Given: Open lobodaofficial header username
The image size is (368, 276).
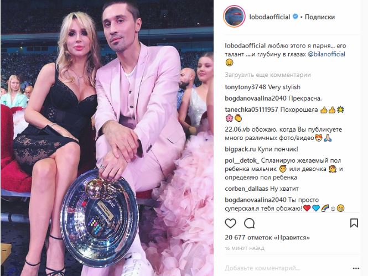Looking at the screenshot, I should click(x=269, y=17).
